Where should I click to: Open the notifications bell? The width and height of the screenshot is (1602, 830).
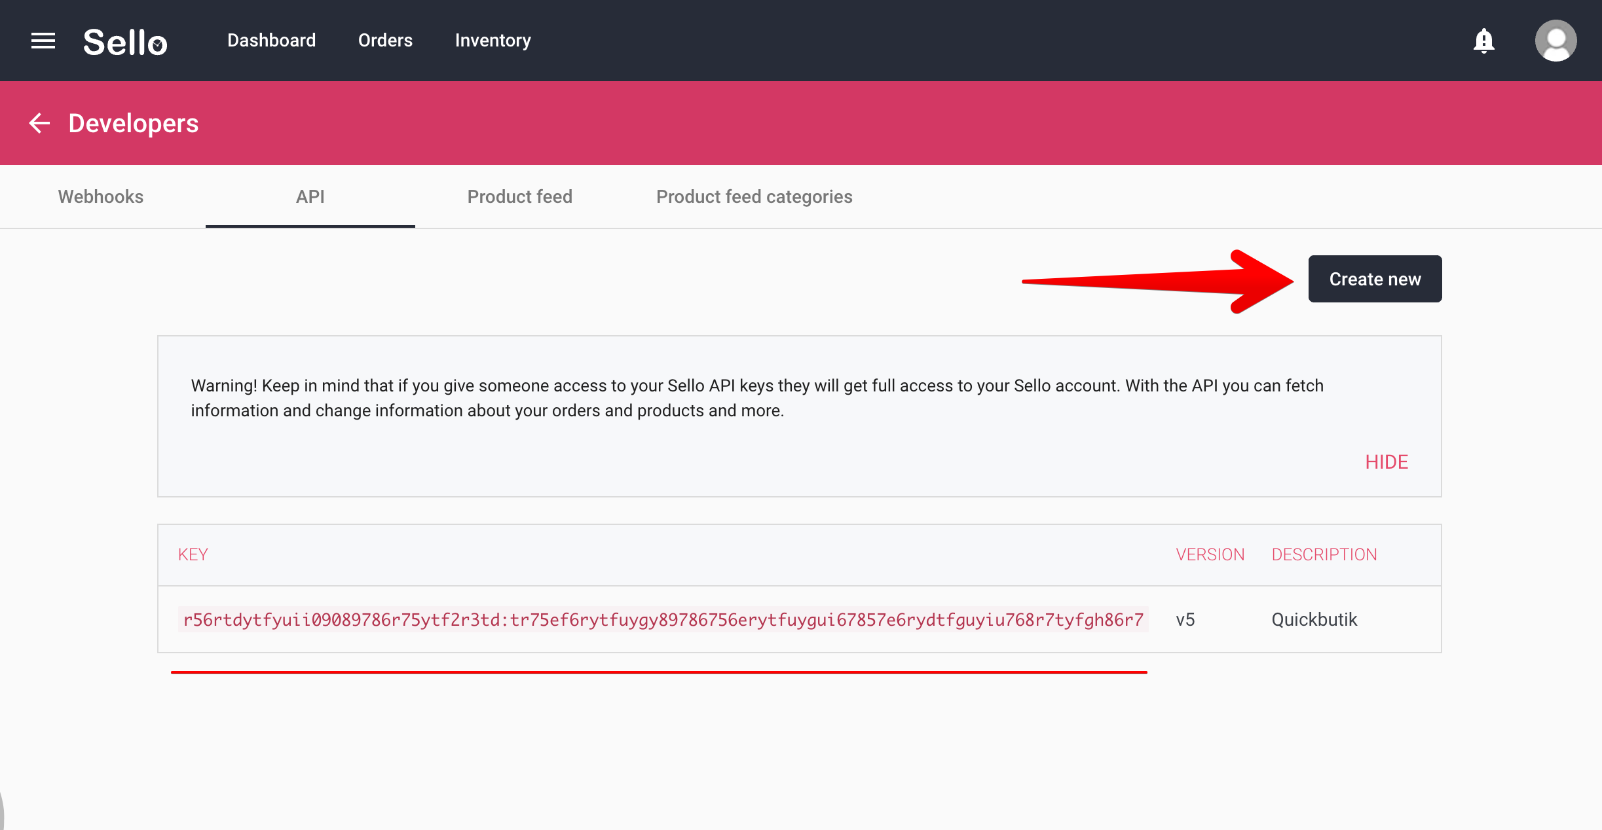pos(1483,41)
